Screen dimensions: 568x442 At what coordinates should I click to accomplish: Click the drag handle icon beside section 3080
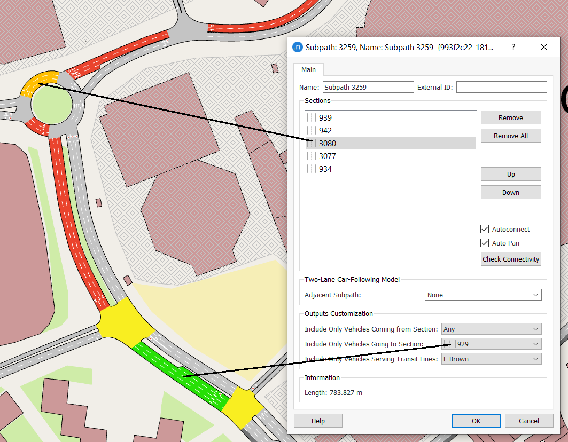tap(312, 143)
